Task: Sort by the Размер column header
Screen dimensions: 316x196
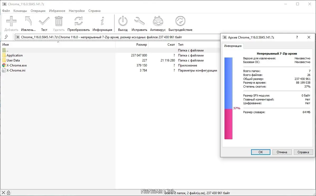Action: click(x=132, y=45)
